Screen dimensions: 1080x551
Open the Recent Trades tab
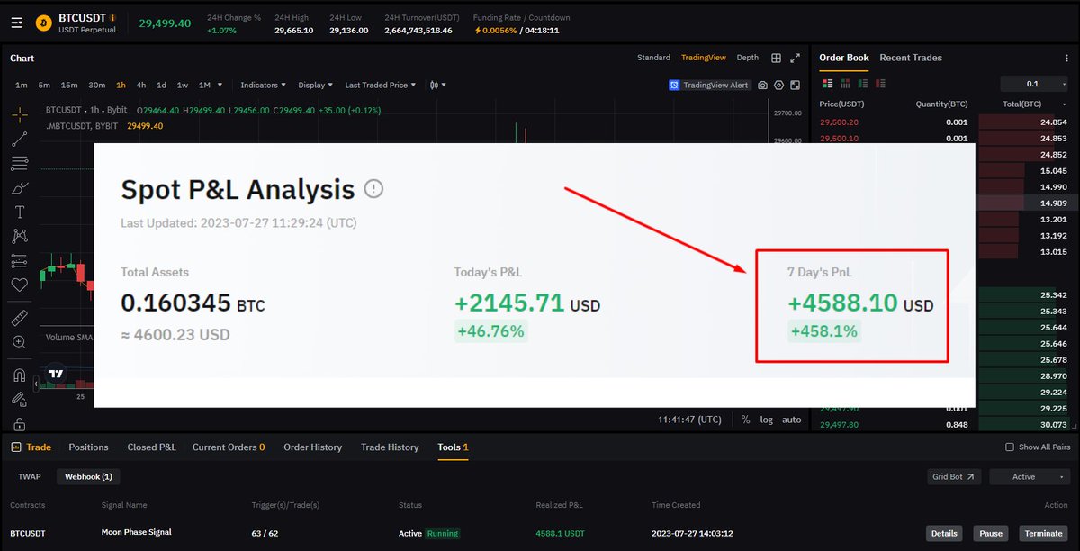pos(911,58)
